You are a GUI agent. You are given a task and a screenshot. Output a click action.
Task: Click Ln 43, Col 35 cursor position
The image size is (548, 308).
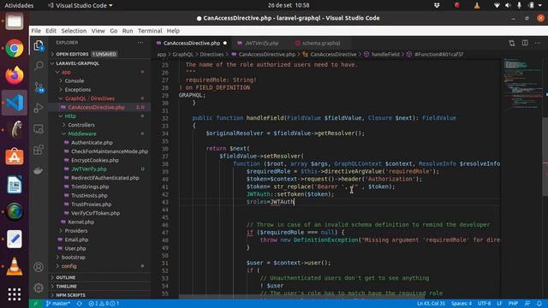pos(431,304)
